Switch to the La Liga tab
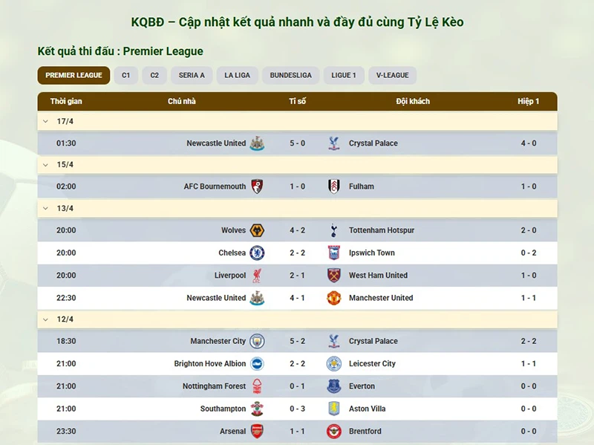 [237, 75]
